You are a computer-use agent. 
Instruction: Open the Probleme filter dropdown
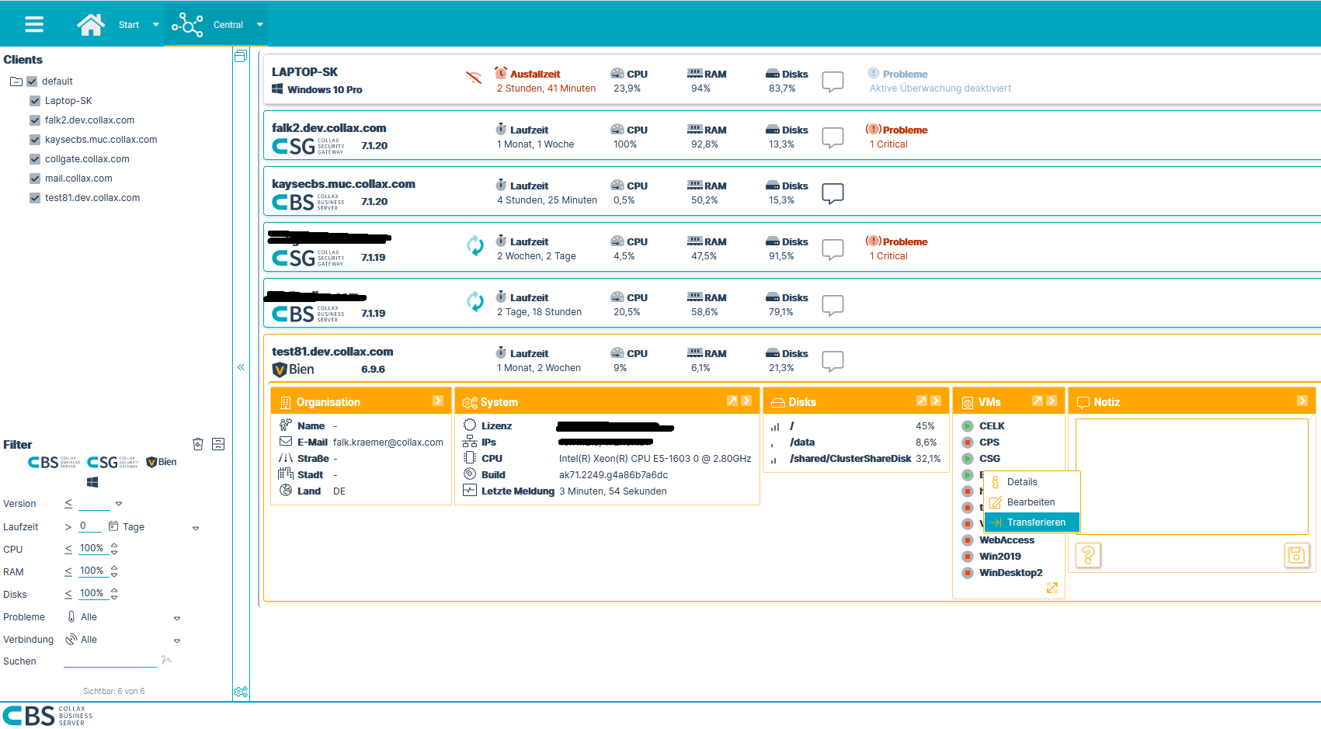coord(177,618)
